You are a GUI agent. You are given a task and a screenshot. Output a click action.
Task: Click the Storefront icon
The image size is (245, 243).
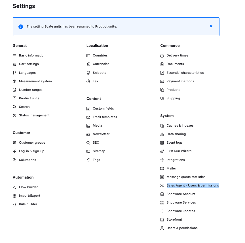click(x=162, y=220)
